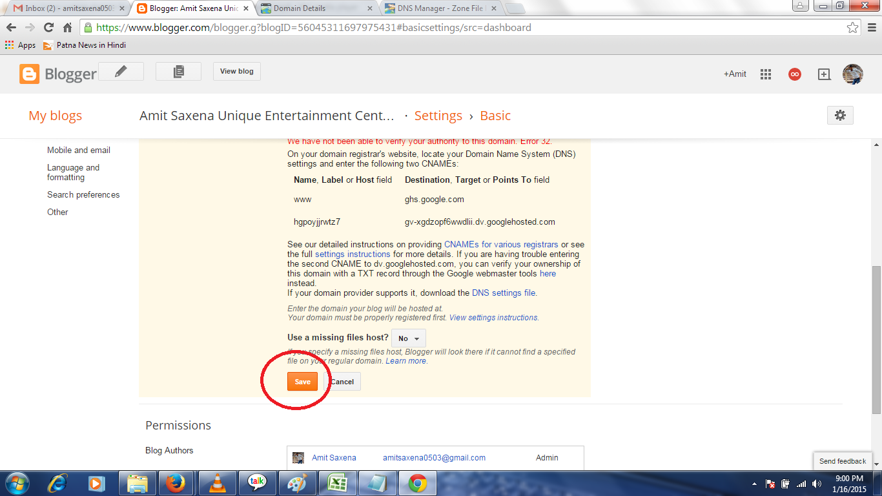Open Apps bookmarks shortcut
882x496 pixels.
[x=20, y=45]
